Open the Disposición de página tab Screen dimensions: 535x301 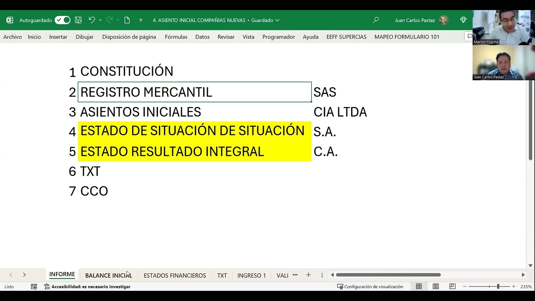(129, 37)
